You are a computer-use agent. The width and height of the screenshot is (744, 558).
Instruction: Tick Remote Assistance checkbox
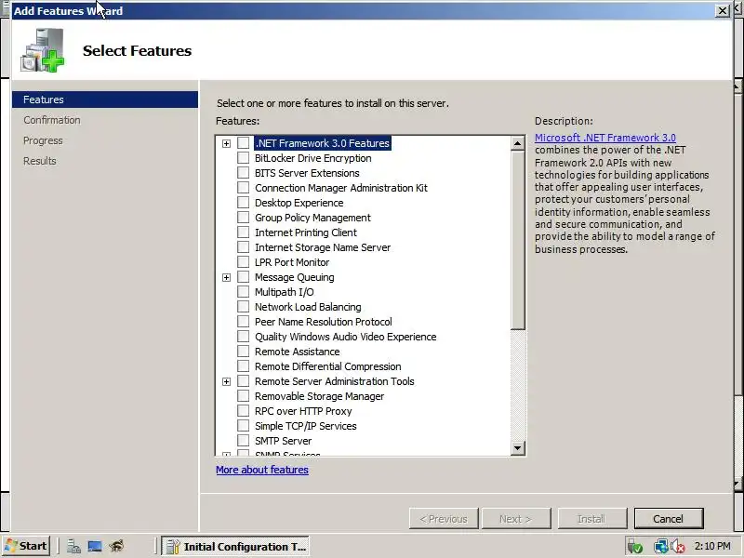pos(243,352)
